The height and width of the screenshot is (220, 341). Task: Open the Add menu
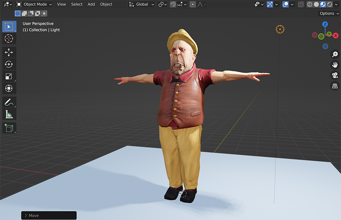[x=91, y=4]
